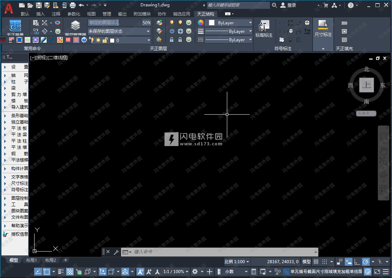The height and width of the screenshot is (278, 392).
Task: Click the stairs icon in the floating toolbar
Action: [44, 40]
